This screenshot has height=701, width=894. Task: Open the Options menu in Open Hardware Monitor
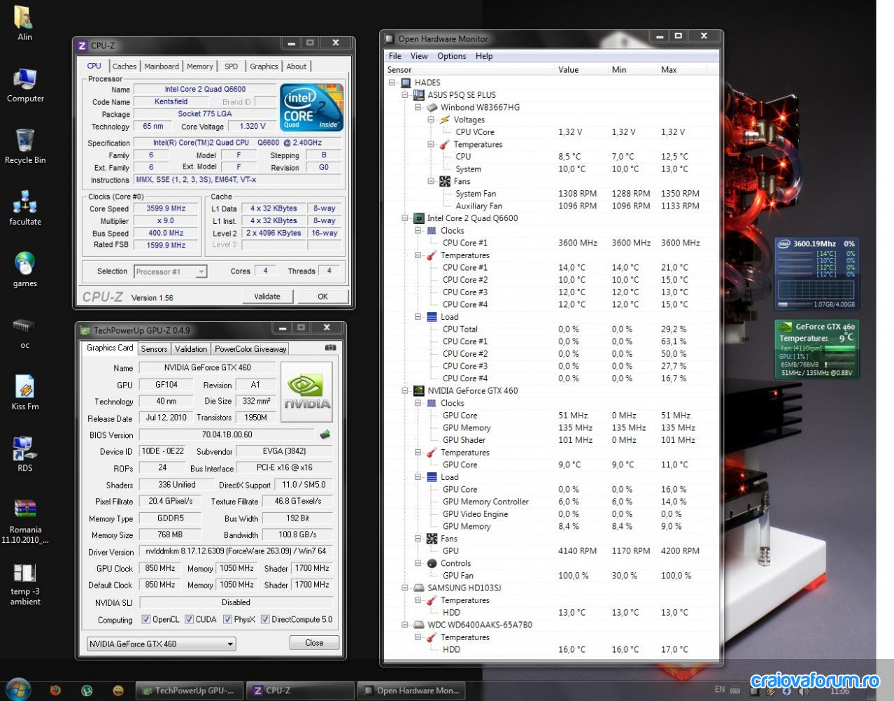click(452, 56)
